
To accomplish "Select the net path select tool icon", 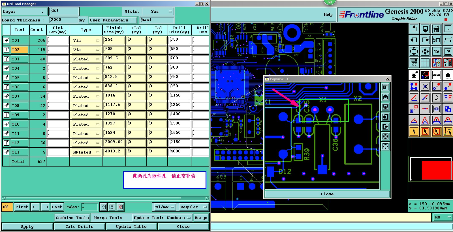I will click(448, 132).
